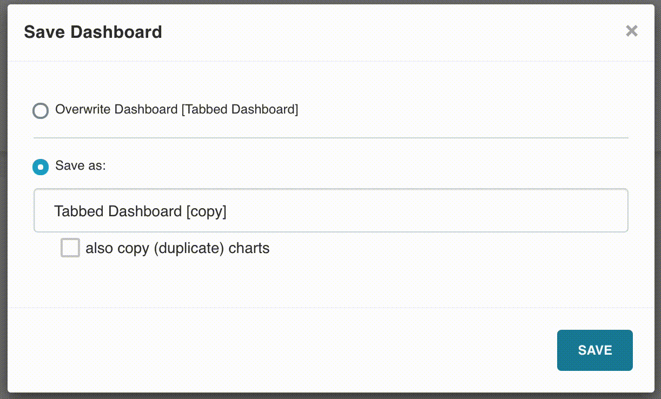The image size is (661, 399).
Task: Choose the Save as radio option
Action: 41,167
